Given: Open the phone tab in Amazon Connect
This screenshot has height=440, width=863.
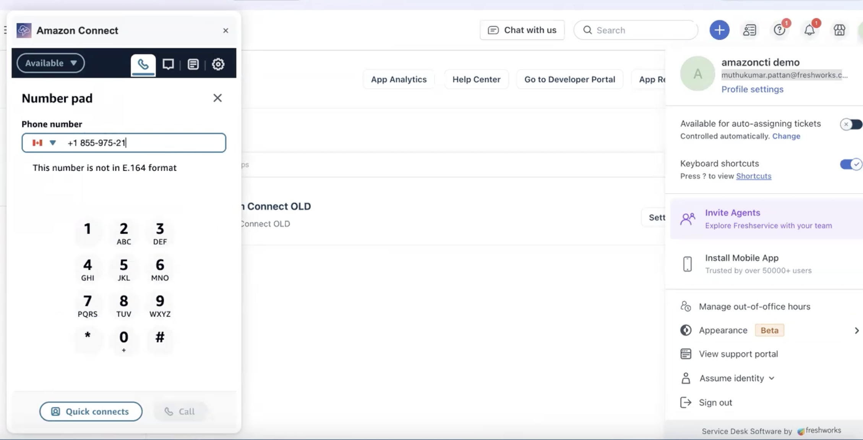Looking at the screenshot, I should tap(143, 64).
